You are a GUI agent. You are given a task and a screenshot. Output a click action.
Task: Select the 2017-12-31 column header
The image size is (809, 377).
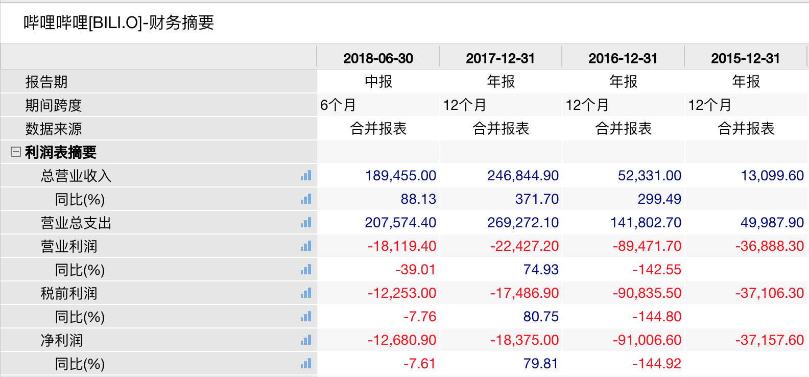501,58
